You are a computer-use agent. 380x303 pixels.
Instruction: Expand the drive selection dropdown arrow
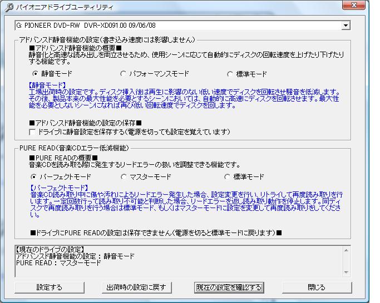346,26
